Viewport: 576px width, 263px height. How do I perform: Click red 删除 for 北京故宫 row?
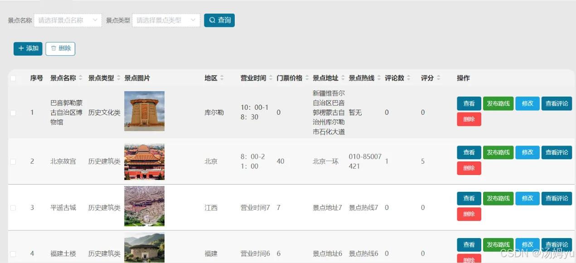point(469,168)
